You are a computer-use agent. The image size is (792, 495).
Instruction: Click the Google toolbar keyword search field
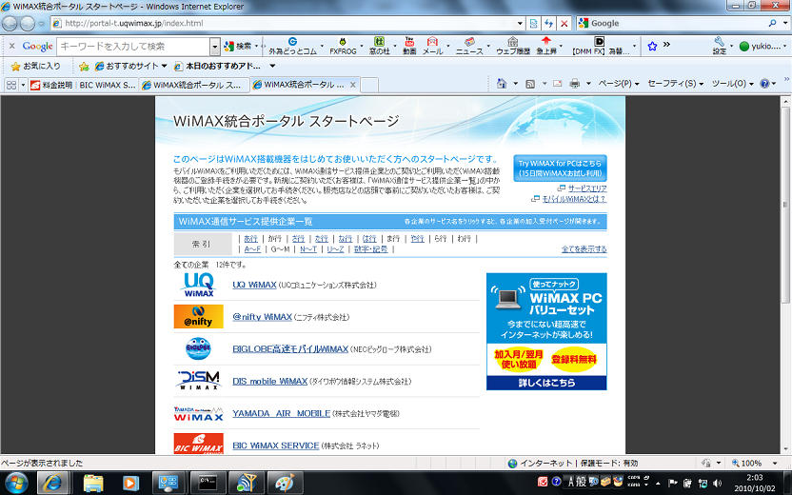click(133, 46)
